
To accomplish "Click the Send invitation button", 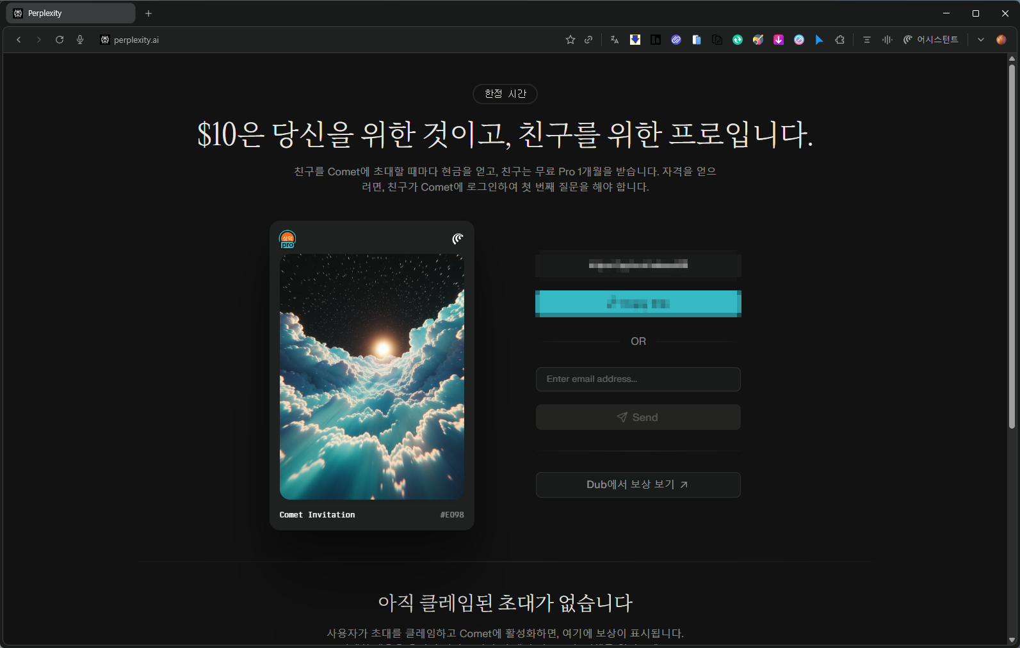I will (x=638, y=417).
